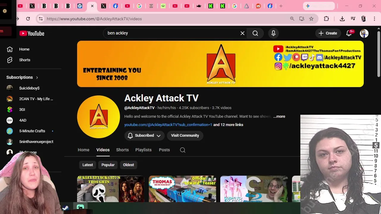Screen dimensions: 381x214
Task: Open the browser extensions puzzle icon
Action: pos(327,19)
